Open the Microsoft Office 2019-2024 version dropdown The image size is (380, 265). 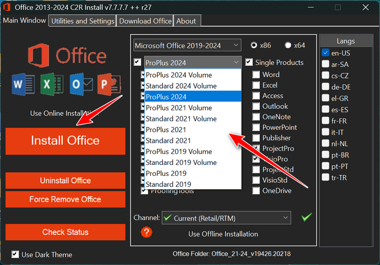pyautogui.click(x=187, y=46)
